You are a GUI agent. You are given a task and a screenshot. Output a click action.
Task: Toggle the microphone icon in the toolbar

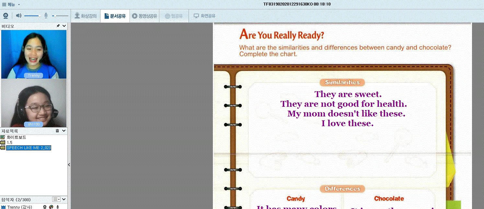click(x=46, y=16)
